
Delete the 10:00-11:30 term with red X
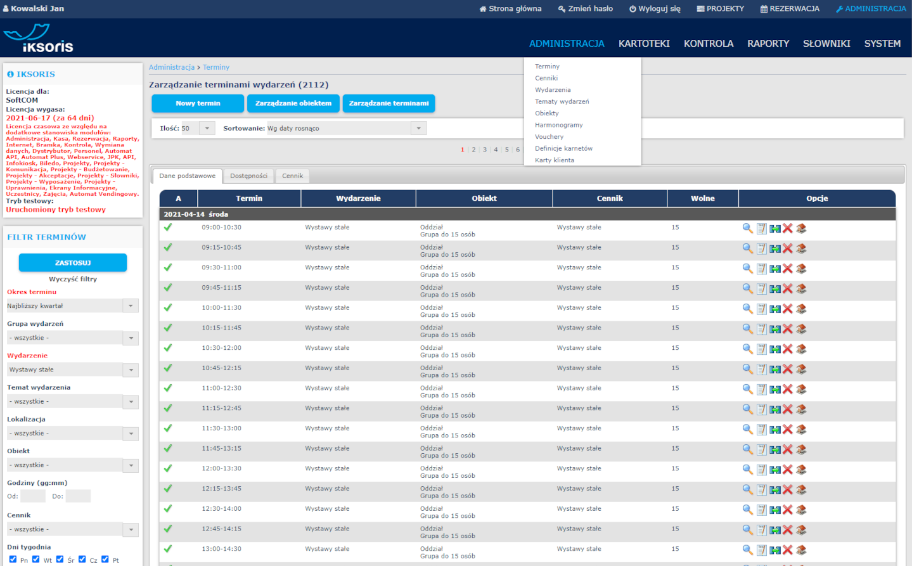pos(787,309)
